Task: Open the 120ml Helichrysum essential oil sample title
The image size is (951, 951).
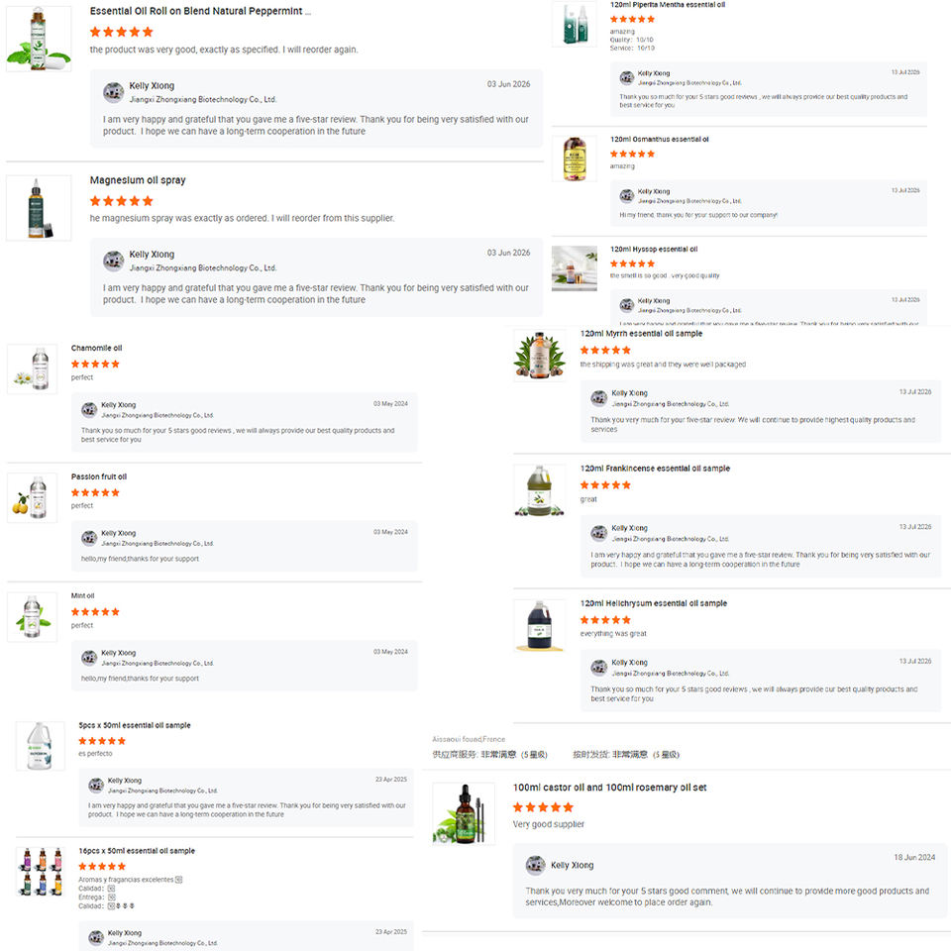Action: [x=653, y=603]
